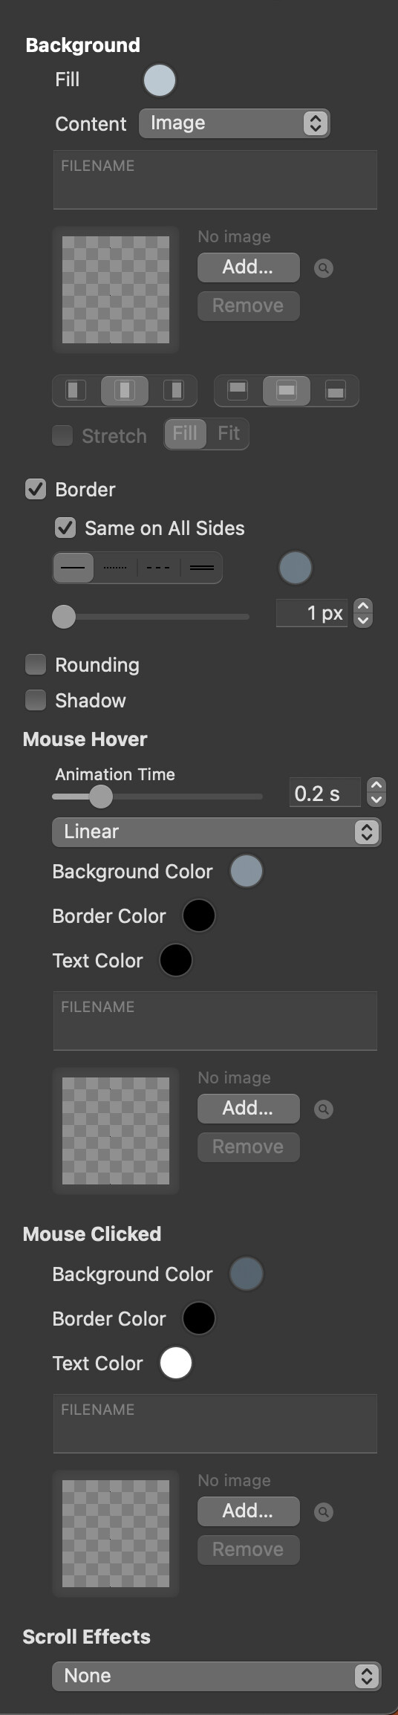Open the Scroll Effects None dropdown
398x1715 pixels.
point(216,1676)
